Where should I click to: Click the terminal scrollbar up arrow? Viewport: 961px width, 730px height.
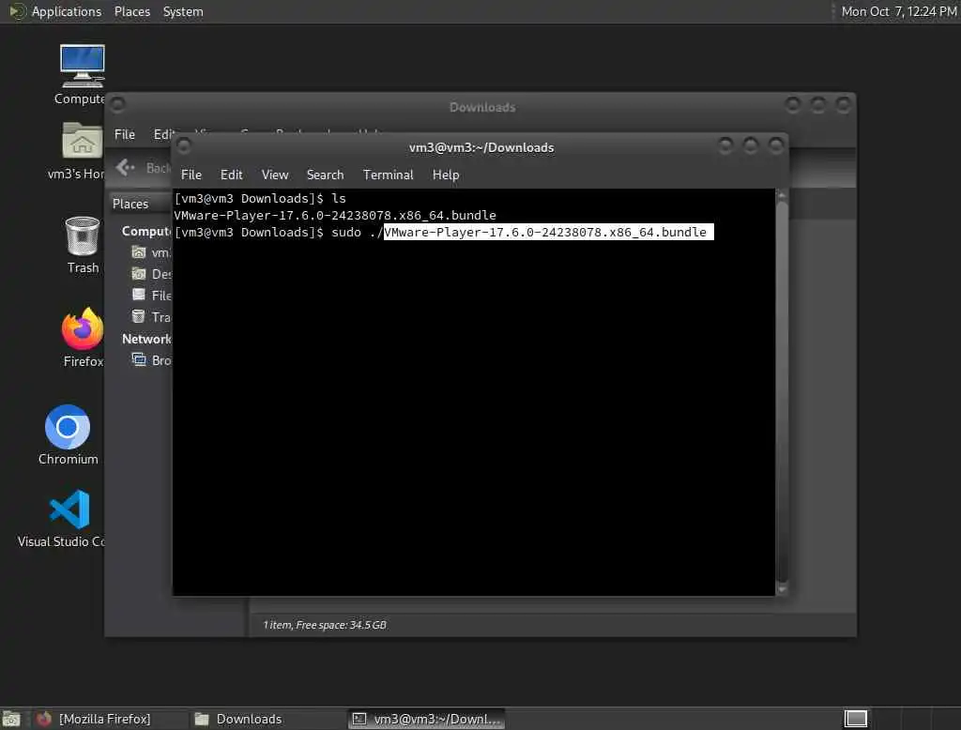coord(782,195)
